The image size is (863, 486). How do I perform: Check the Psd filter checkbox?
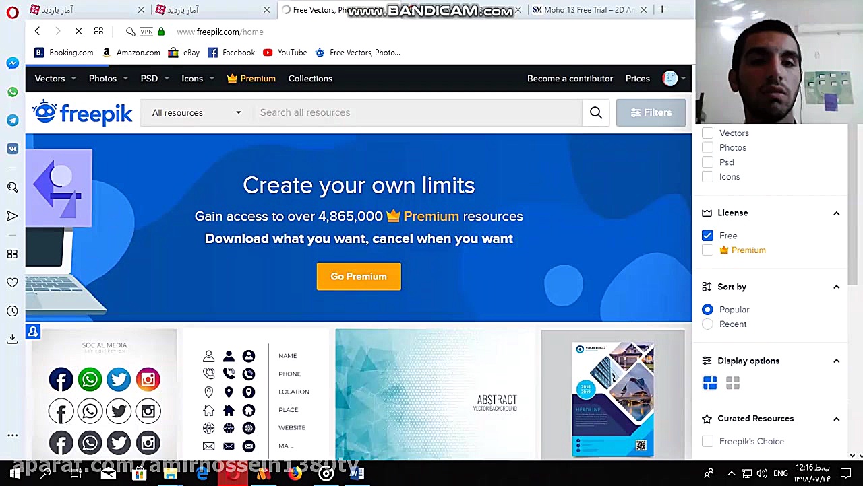click(x=707, y=162)
